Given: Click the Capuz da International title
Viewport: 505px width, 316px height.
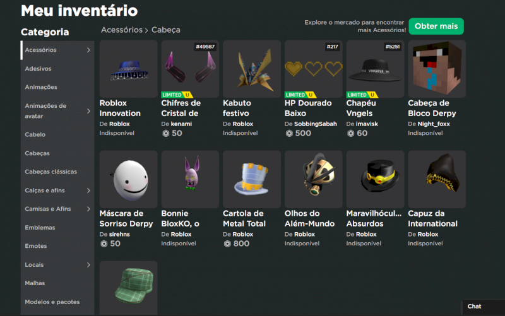Looking at the screenshot, I should point(432,218).
